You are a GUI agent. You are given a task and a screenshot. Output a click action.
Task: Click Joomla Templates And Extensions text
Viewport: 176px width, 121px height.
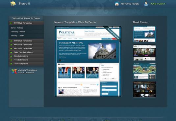tap(28, 71)
